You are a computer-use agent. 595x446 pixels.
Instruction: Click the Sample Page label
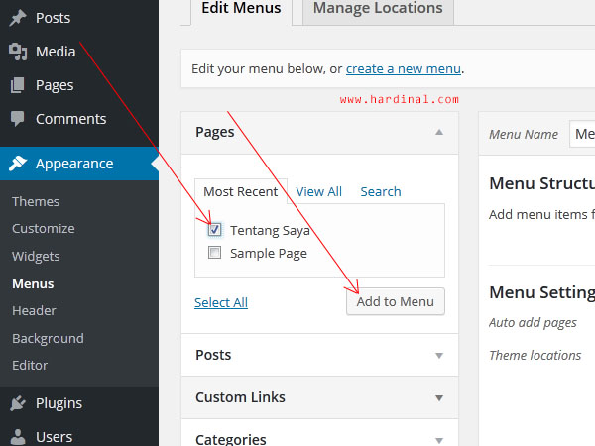click(x=269, y=254)
